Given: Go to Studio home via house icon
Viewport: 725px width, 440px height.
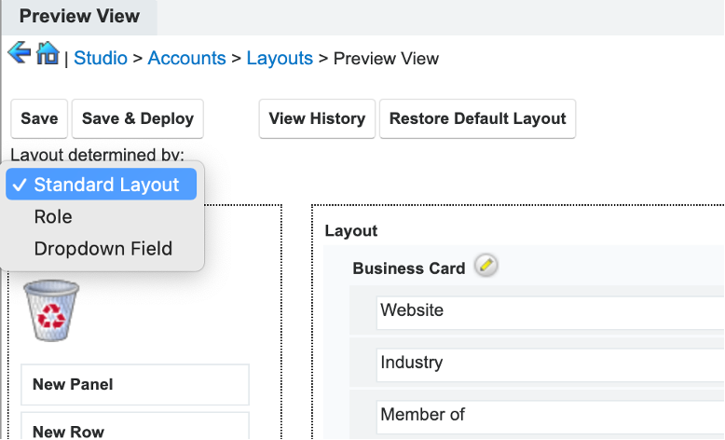Looking at the screenshot, I should [x=47, y=54].
